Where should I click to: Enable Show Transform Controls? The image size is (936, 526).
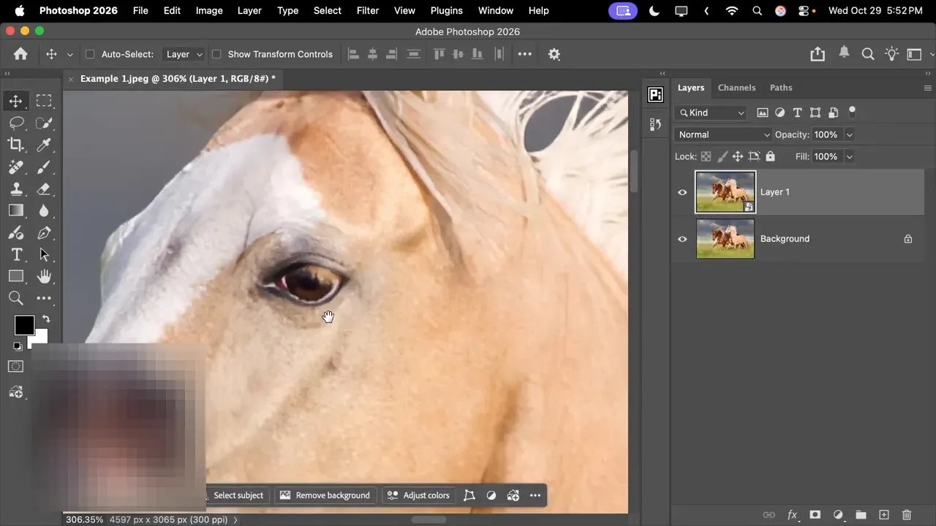click(216, 54)
